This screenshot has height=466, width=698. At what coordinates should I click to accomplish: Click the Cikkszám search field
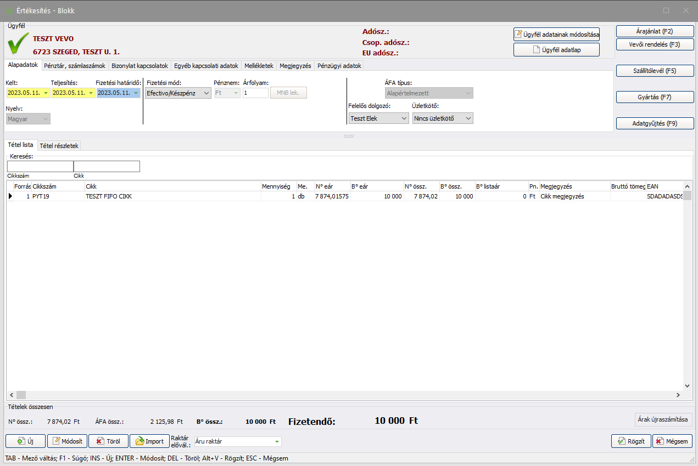[x=40, y=166]
